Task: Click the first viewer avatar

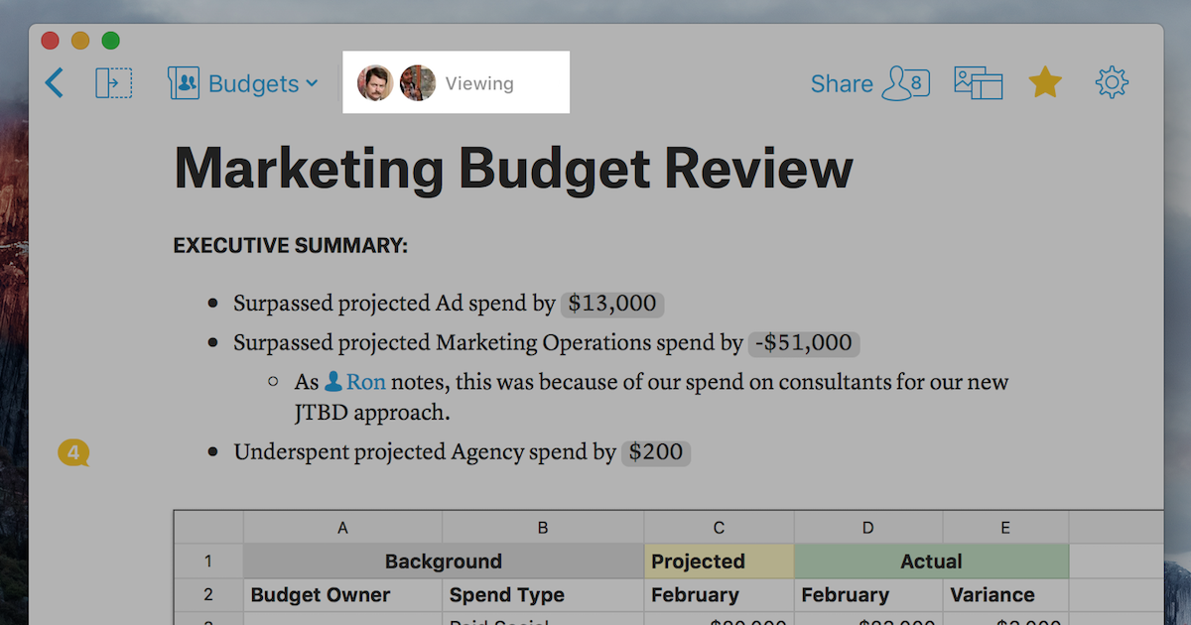Action: (375, 83)
